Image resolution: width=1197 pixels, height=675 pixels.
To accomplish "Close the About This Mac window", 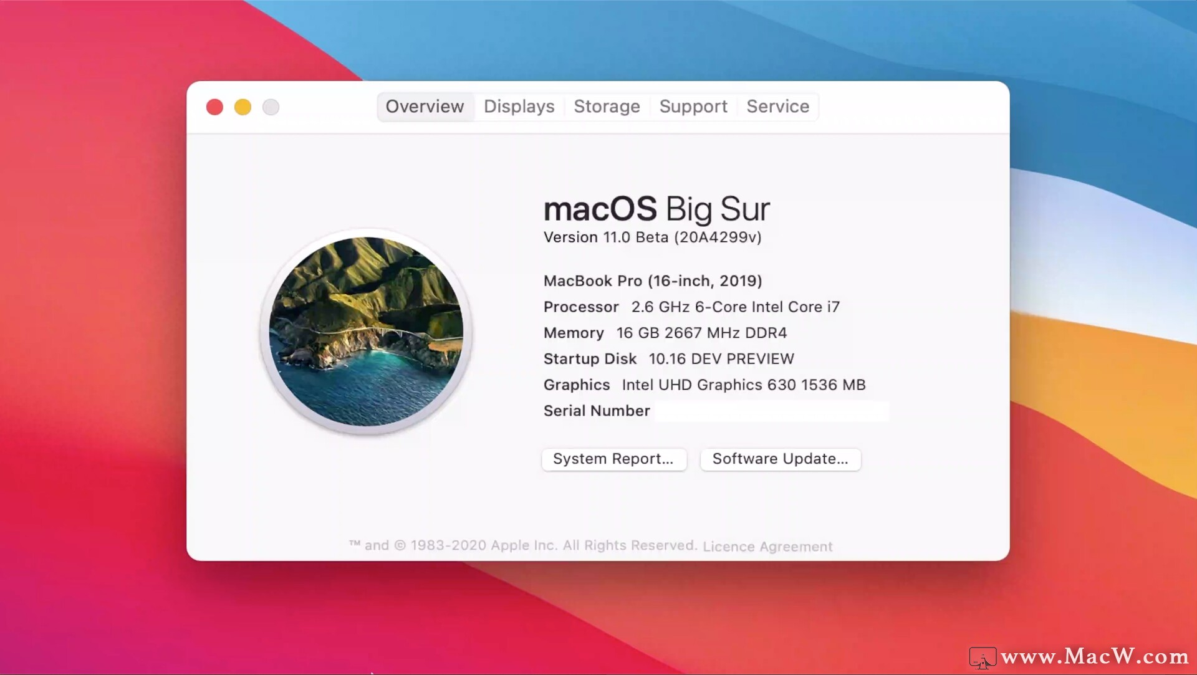I will (x=214, y=107).
